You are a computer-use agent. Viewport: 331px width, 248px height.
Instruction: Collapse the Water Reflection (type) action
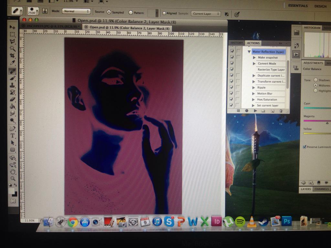tap(249, 52)
